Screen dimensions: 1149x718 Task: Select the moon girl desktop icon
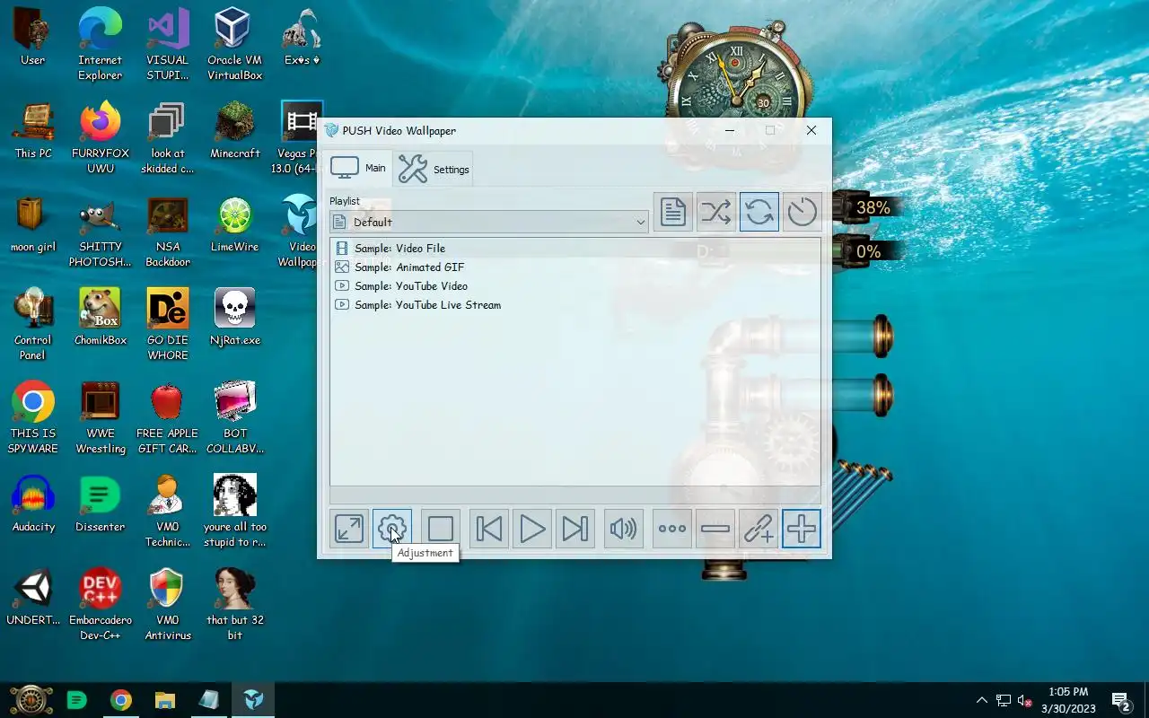pyautogui.click(x=33, y=224)
